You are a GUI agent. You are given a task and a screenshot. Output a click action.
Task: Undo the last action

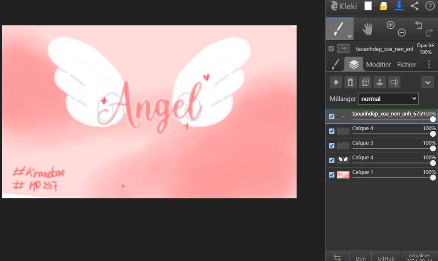coord(418,26)
